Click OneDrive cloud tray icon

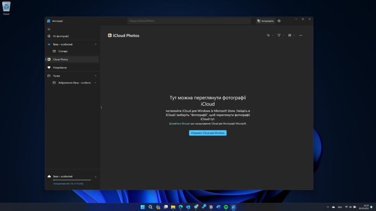pos(333,207)
